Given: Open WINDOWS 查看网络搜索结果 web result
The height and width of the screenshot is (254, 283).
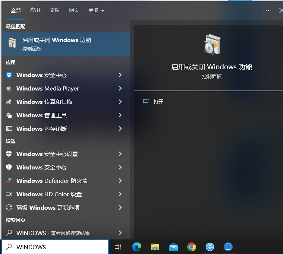Looking at the screenshot, I should tap(53, 233).
